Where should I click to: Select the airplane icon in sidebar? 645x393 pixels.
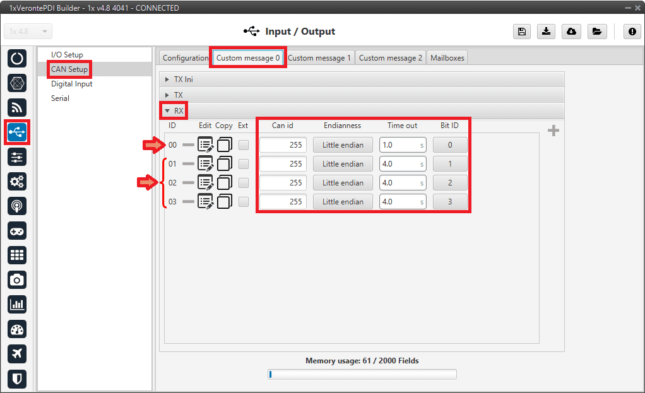(17, 353)
